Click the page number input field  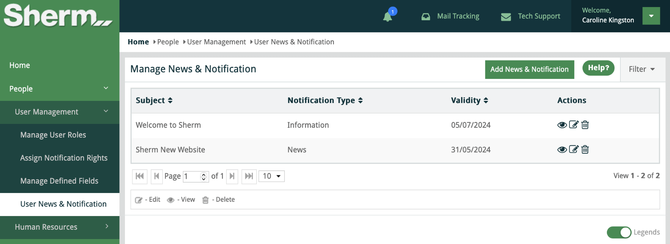click(x=191, y=176)
